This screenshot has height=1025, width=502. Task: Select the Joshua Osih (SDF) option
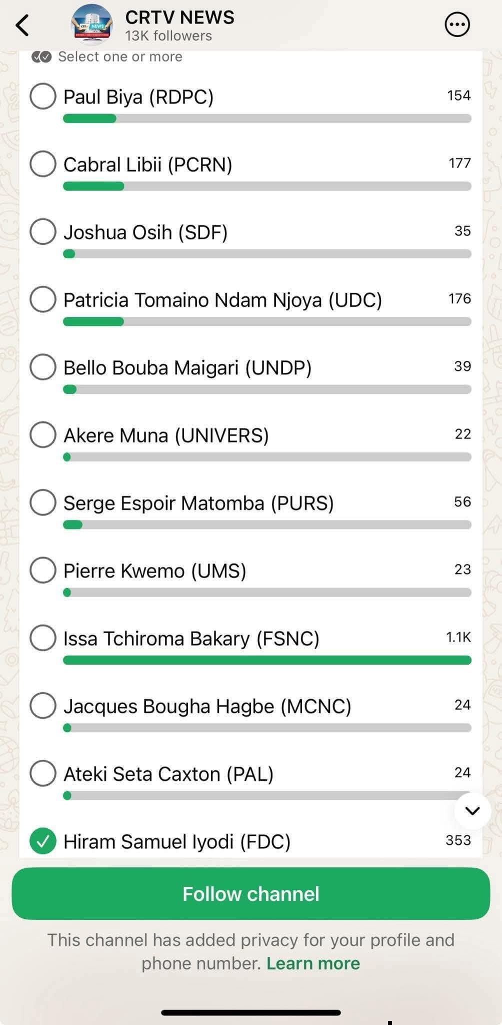[x=43, y=232]
